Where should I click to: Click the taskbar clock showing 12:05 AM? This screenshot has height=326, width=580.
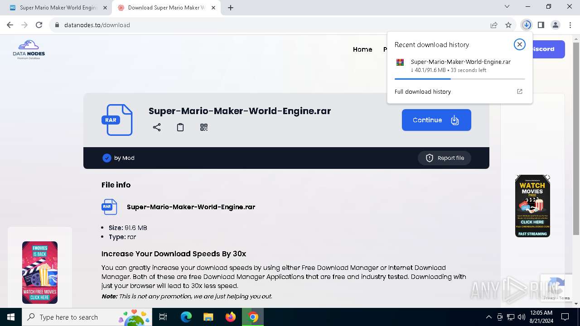(x=541, y=317)
